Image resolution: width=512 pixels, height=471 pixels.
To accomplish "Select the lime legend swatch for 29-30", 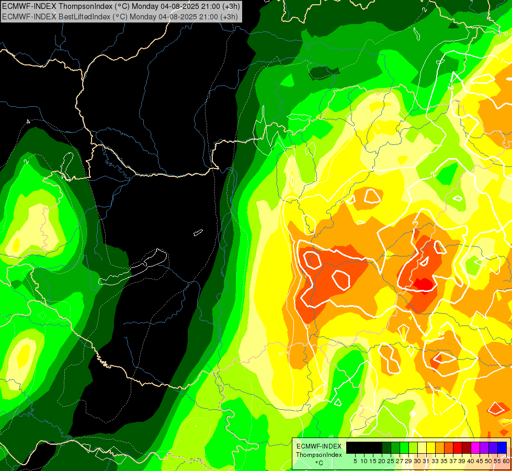I will click(x=413, y=447).
